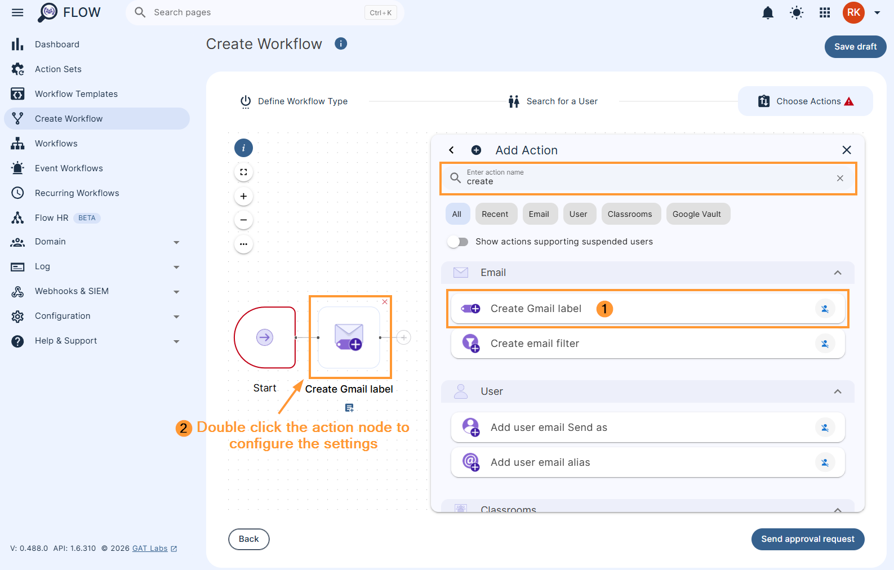The image size is (894, 570).
Task: Open the RK user avatar
Action: 853,12
